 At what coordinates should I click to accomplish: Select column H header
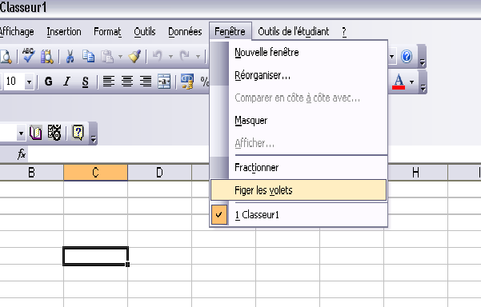(x=415, y=173)
